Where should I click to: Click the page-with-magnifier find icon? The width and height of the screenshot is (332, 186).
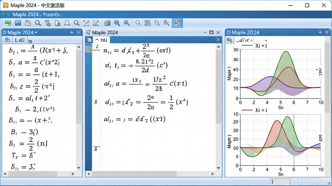(x=157, y=23)
